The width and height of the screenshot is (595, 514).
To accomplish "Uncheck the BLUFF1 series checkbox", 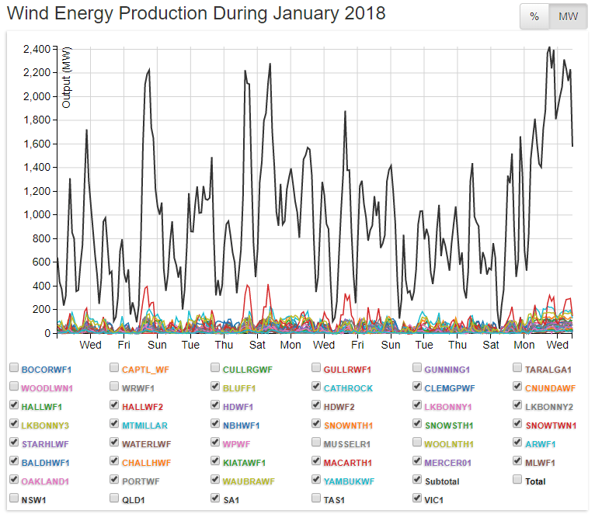I will 216,386.
